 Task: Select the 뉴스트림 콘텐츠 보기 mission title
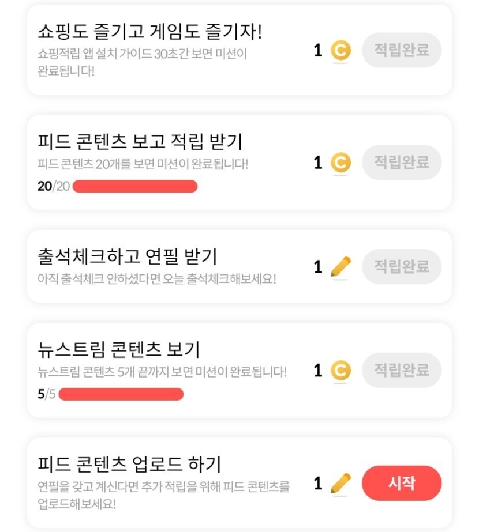point(118,349)
